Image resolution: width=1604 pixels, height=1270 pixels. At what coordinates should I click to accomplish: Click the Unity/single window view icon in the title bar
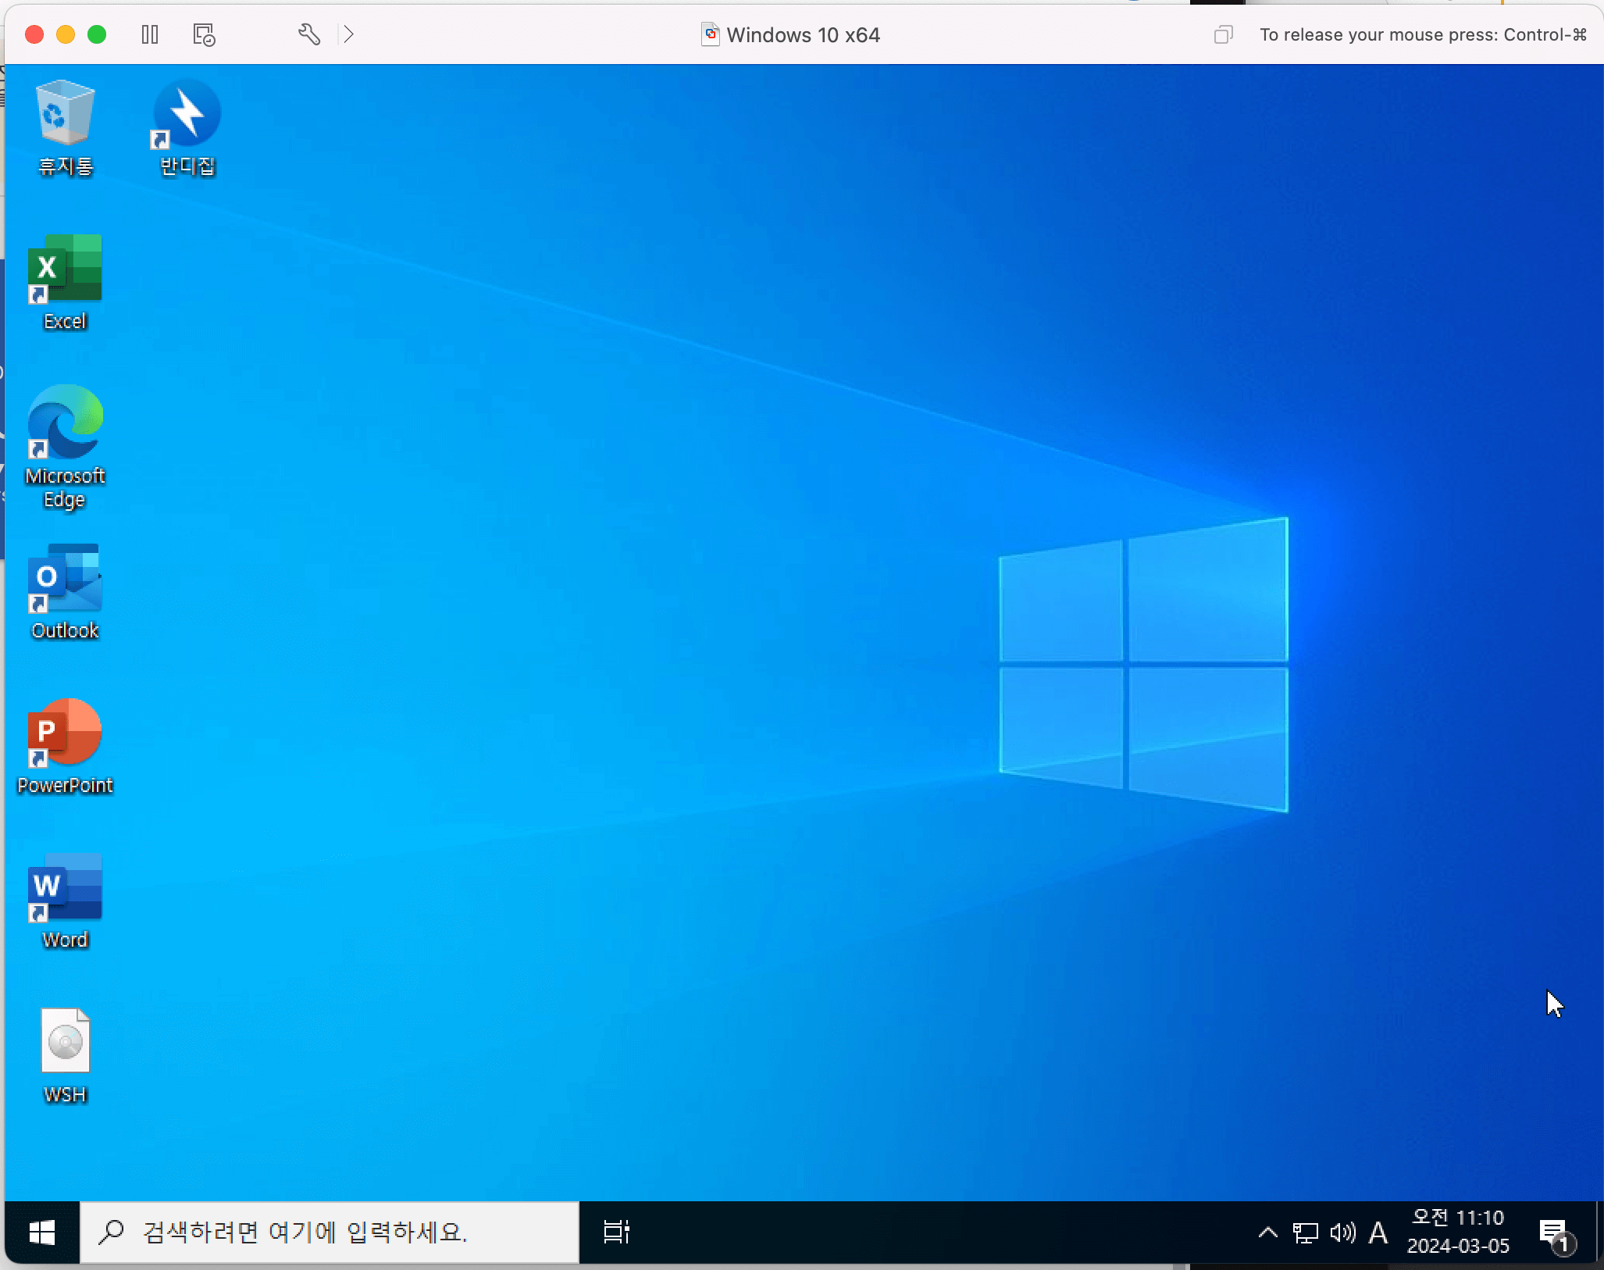tap(1224, 34)
